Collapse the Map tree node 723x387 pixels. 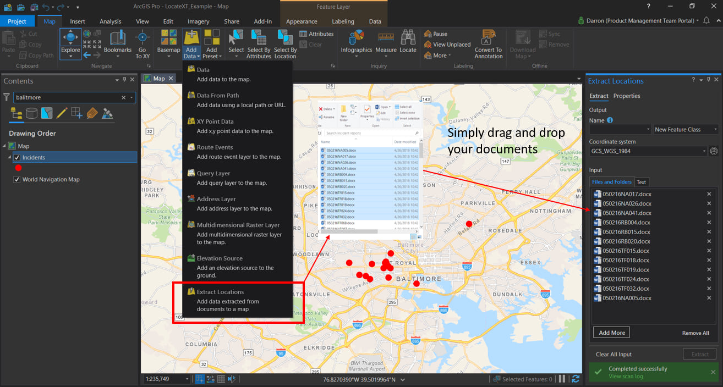coord(4,146)
